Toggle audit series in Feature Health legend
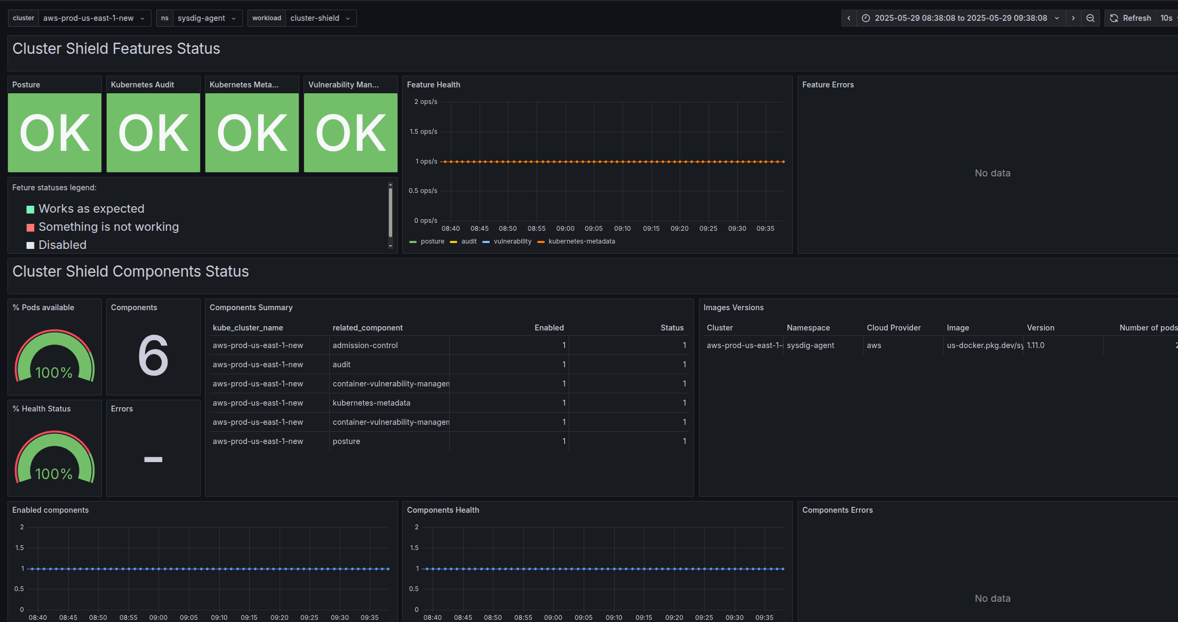1178x622 pixels. click(x=469, y=241)
